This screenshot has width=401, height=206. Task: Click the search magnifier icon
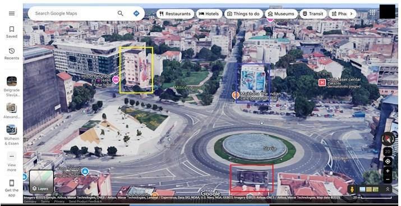tap(120, 13)
